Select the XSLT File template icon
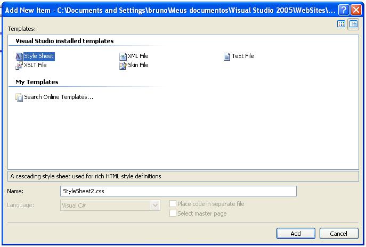366x247 pixels. [20, 65]
